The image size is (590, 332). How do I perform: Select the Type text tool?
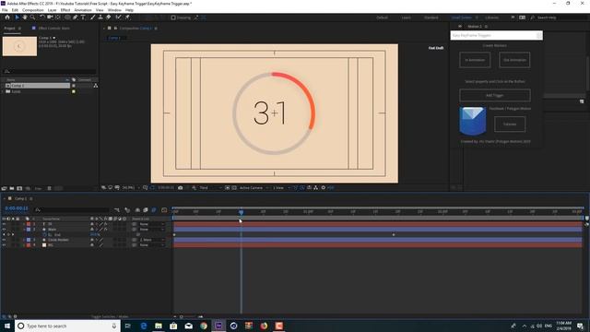tap(83, 18)
